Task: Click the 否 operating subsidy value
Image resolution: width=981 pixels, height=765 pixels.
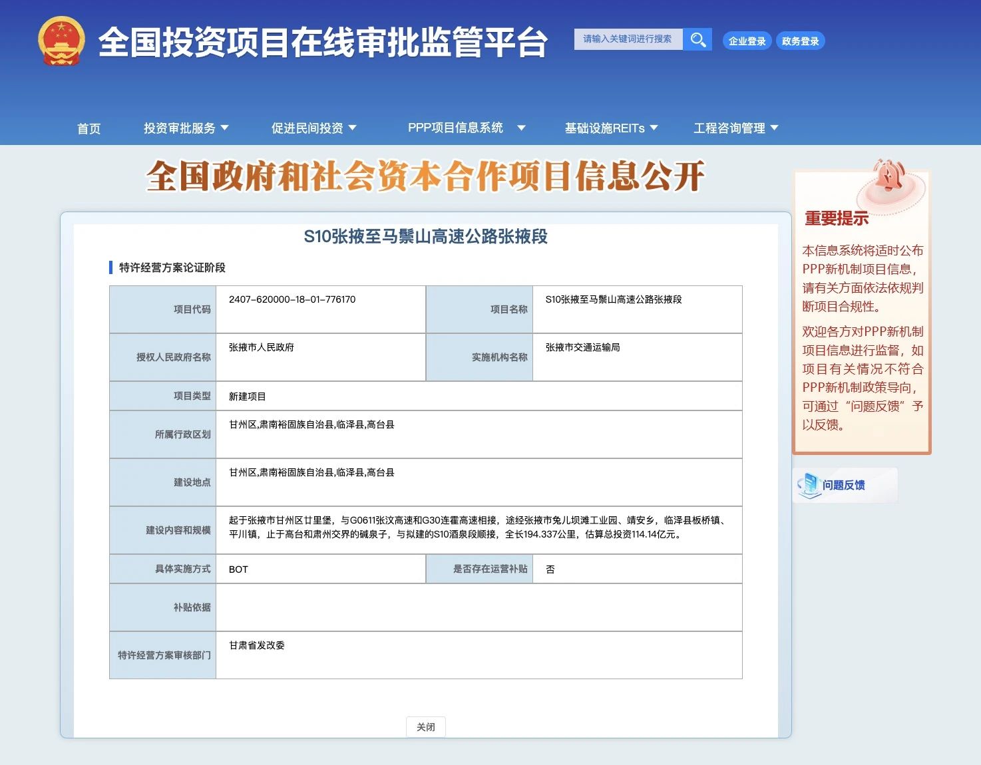Action: click(550, 569)
